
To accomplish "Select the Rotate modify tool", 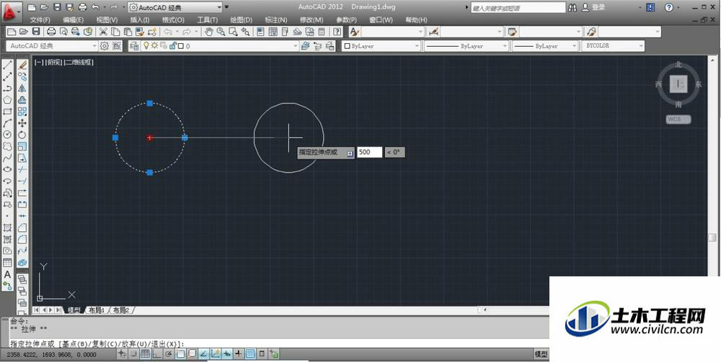I will (x=22, y=135).
